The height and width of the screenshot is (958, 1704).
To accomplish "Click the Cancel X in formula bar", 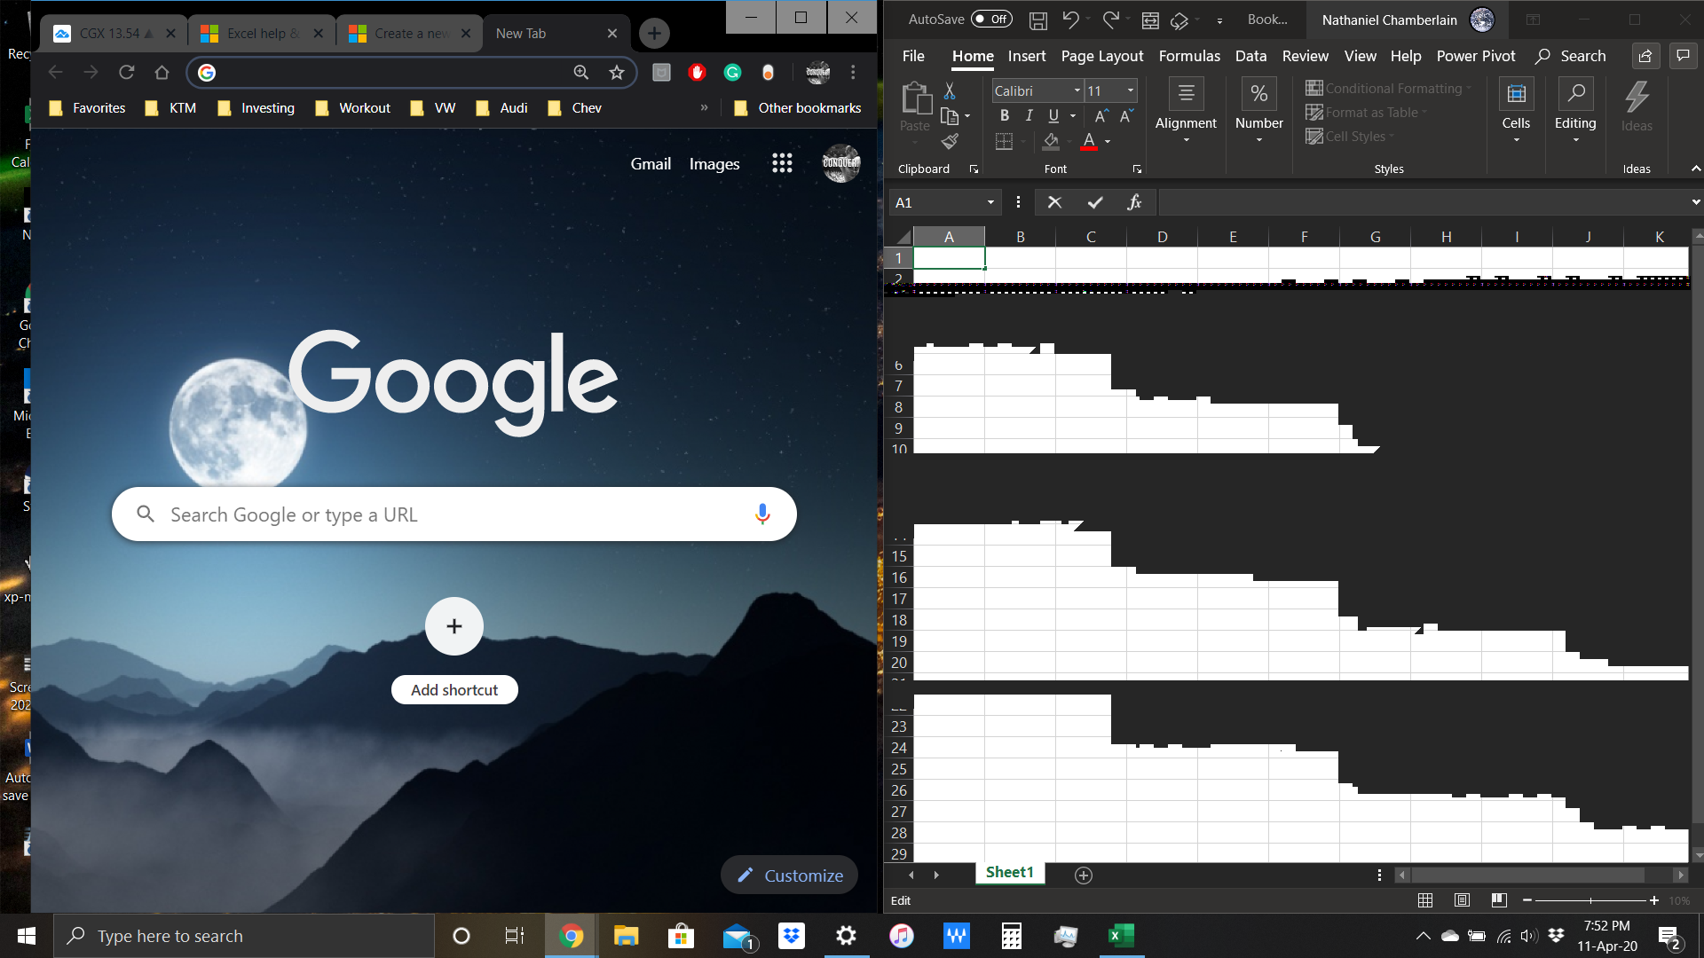I will click(1054, 202).
